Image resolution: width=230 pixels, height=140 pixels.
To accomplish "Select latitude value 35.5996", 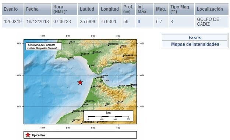I will point(88,22).
